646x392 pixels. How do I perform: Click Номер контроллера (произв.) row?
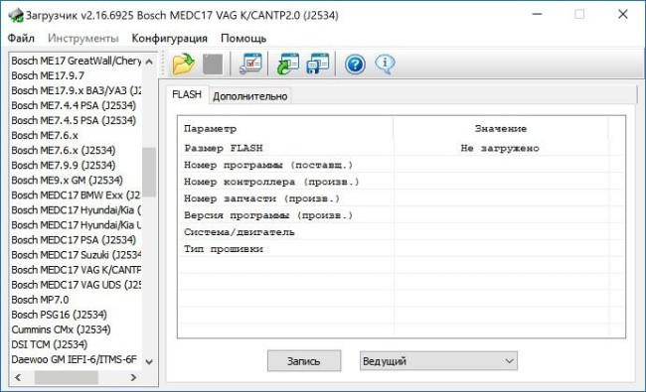coord(402,182)
